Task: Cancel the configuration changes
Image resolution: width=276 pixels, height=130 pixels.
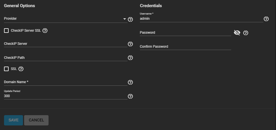Action: [x=36, y=120]
